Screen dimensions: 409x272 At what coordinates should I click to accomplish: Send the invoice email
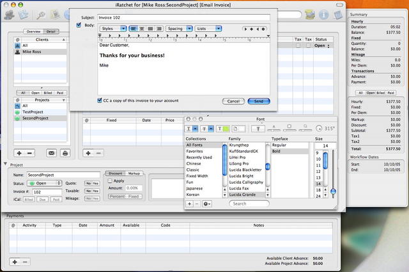[259, 101]
